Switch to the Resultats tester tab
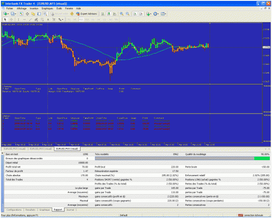 point(30,210)
